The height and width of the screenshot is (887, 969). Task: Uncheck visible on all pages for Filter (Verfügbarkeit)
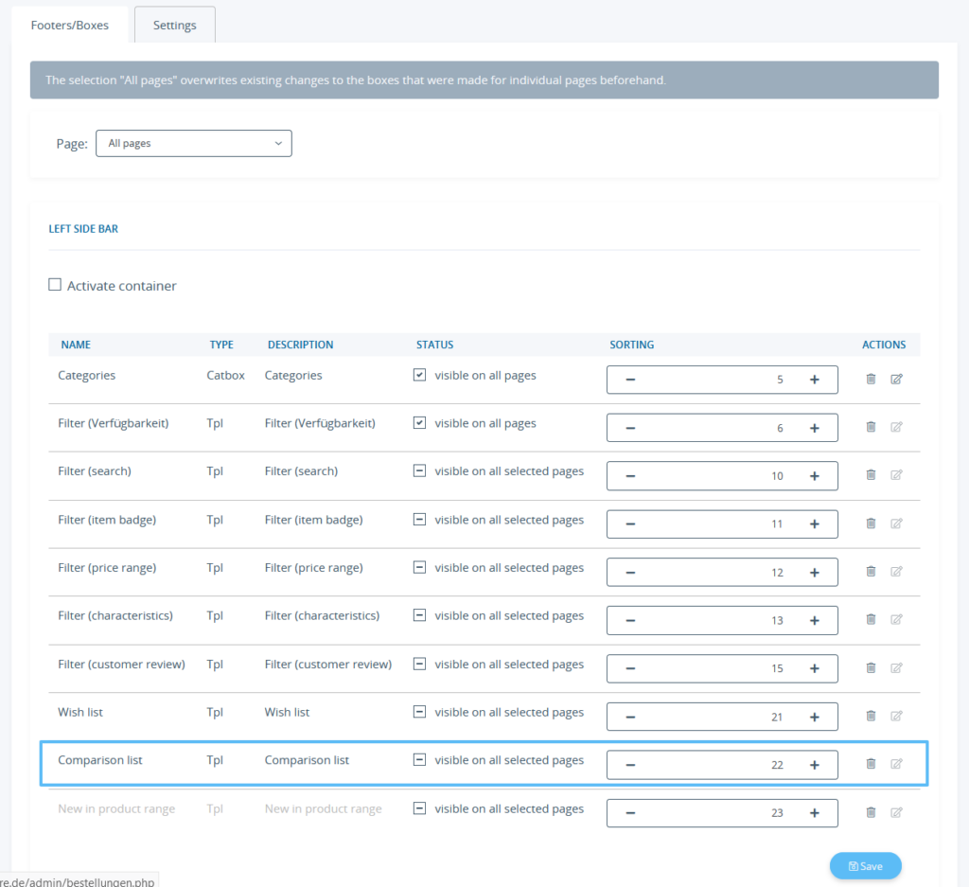[x=418, y=422]
